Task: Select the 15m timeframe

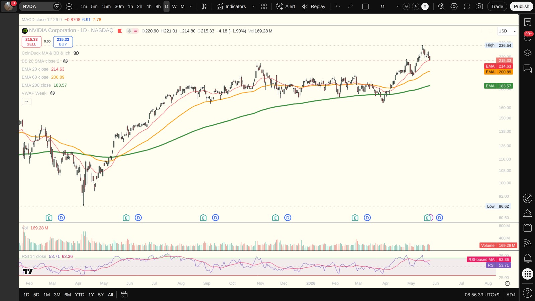Action: [x=106, y=6]
